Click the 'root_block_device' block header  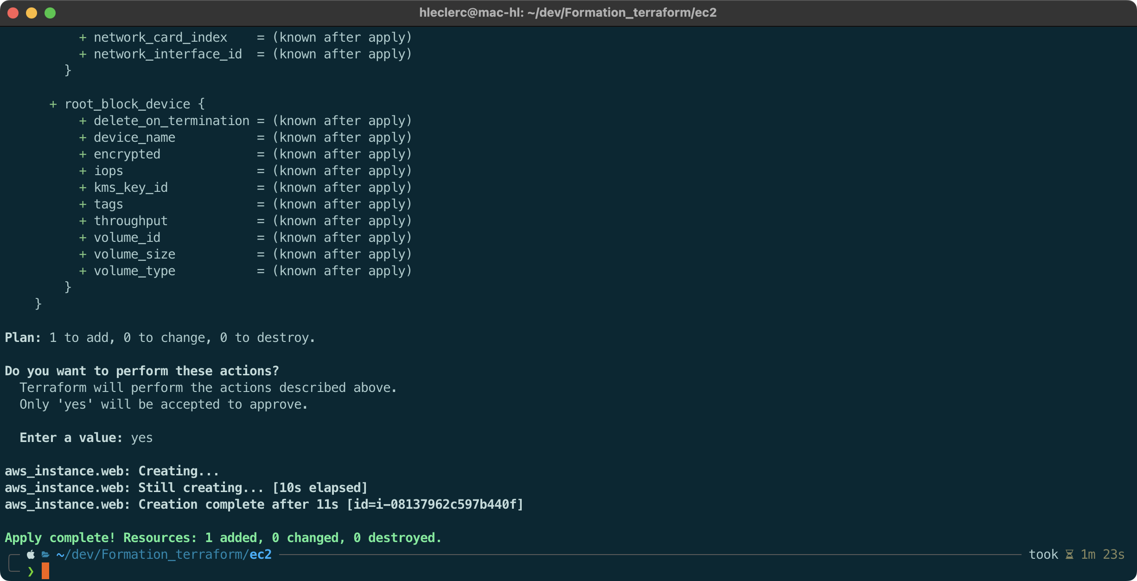(128, 104)
